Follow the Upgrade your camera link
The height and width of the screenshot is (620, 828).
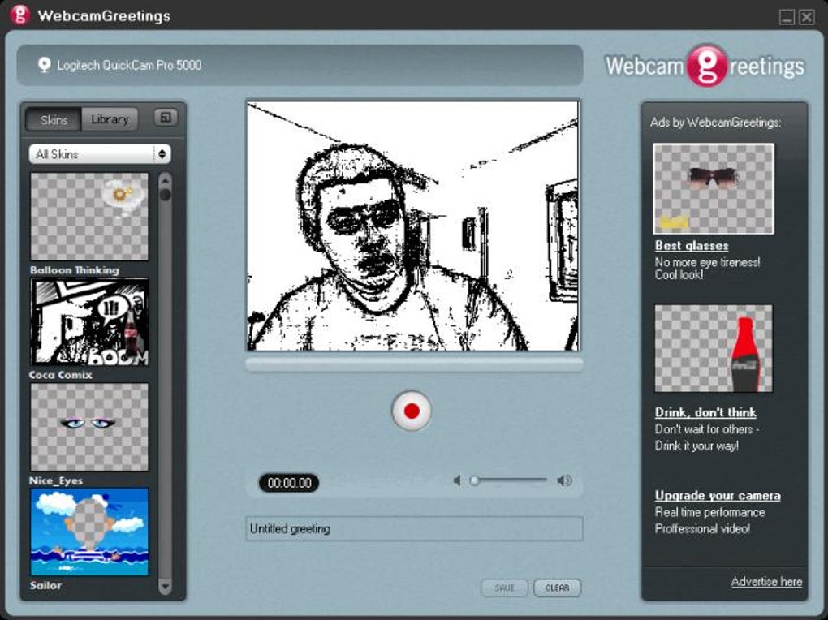(x=718, y=495)
